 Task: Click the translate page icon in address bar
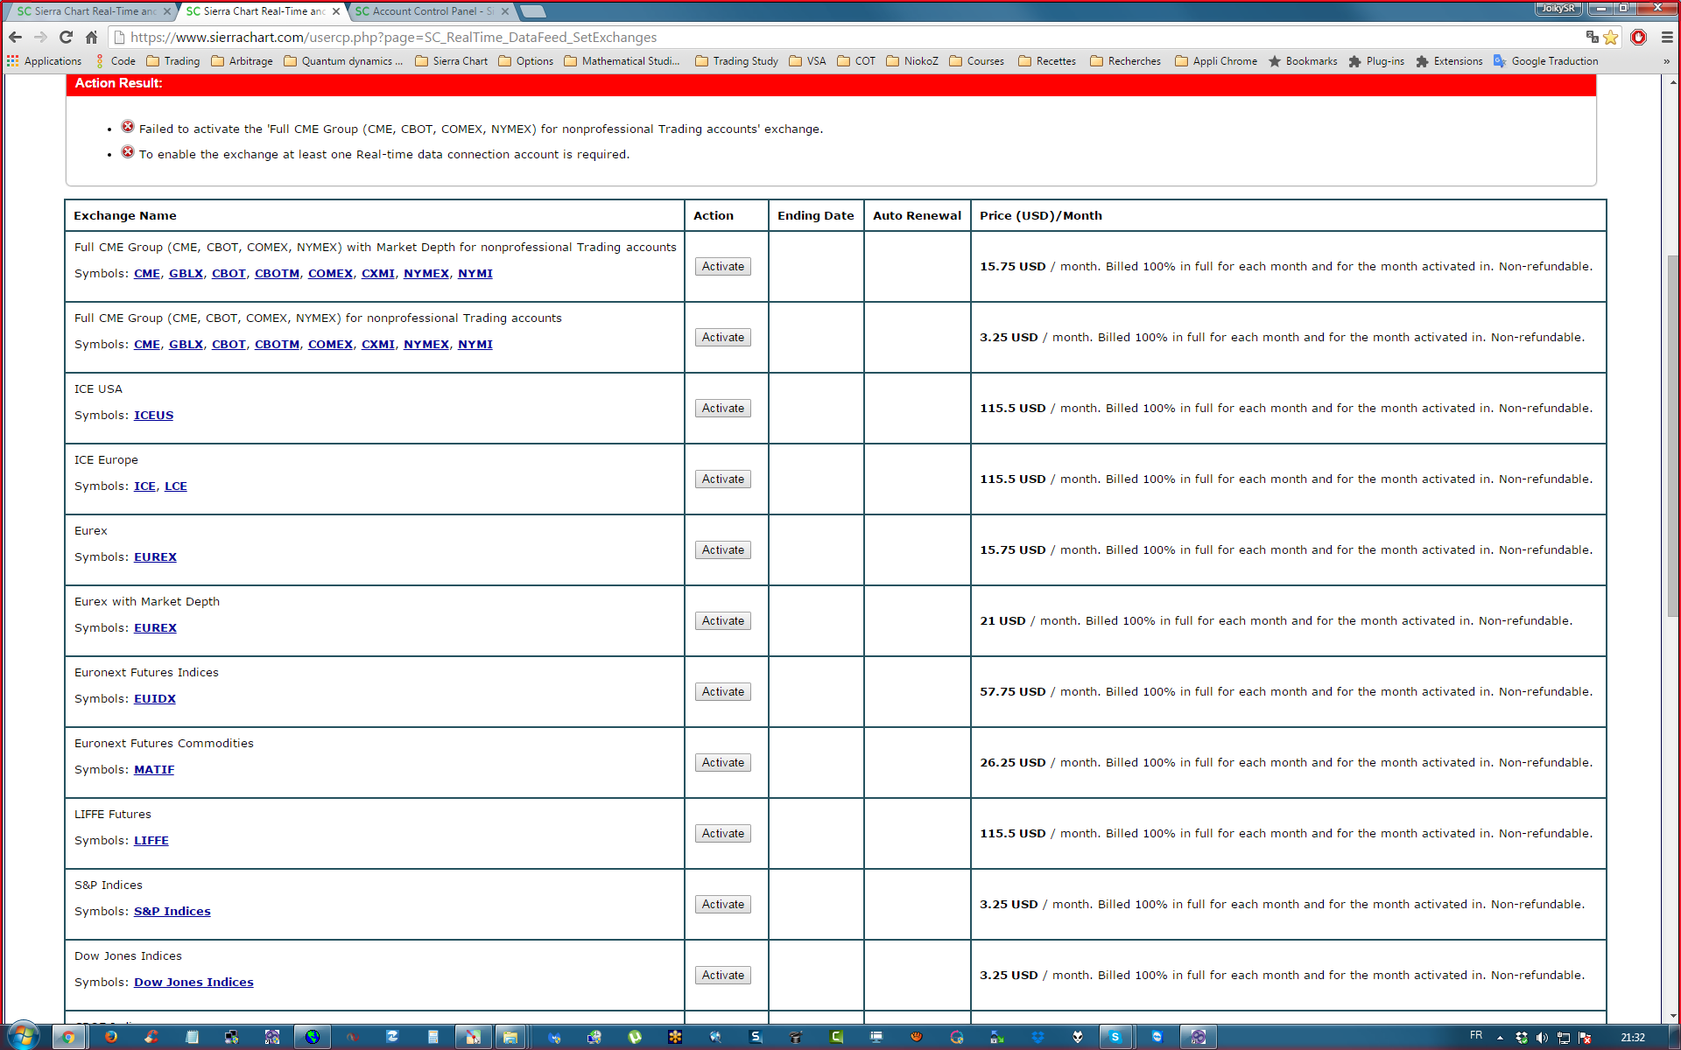click(x=1592, y=37)
